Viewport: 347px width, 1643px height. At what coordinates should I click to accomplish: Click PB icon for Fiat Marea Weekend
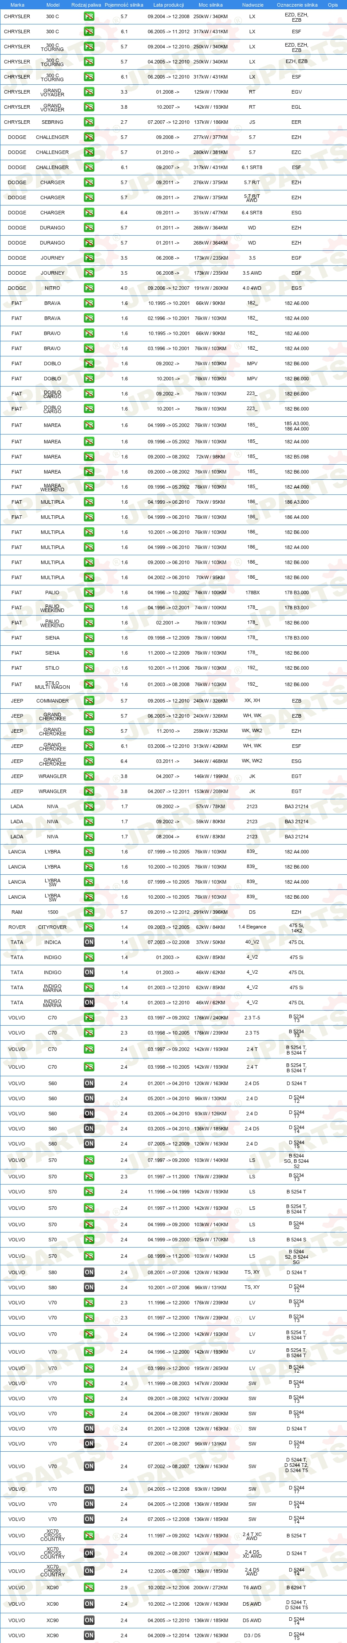(x=89, y=487)
